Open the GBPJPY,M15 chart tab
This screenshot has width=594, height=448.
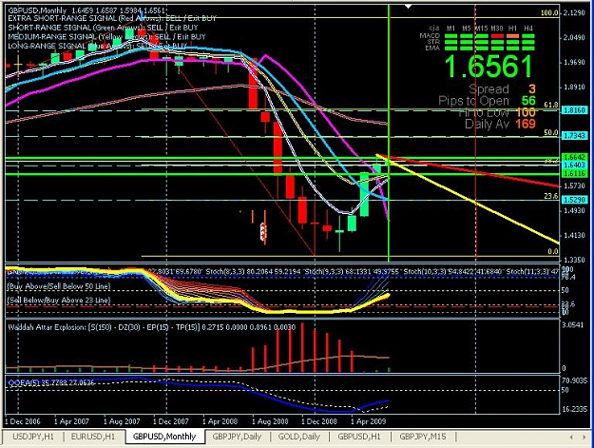tap(422, 437)
